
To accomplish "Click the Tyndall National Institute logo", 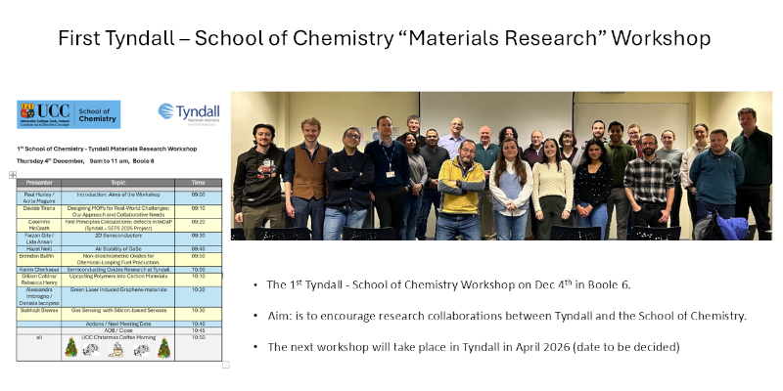I will point(189,113).
